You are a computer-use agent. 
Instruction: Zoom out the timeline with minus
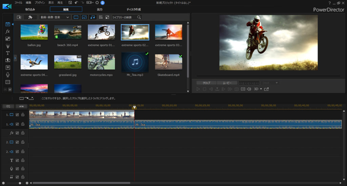3,183
